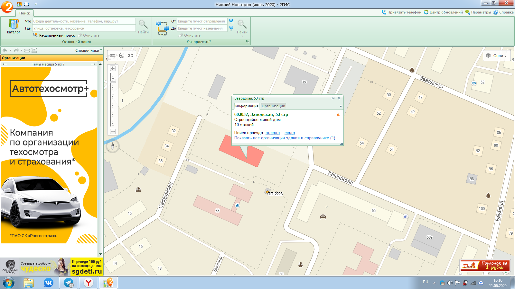Screen dimensions: 515x289
Task: Click the сюда route link
Action: pyautogui.click(x=290, y=133)
